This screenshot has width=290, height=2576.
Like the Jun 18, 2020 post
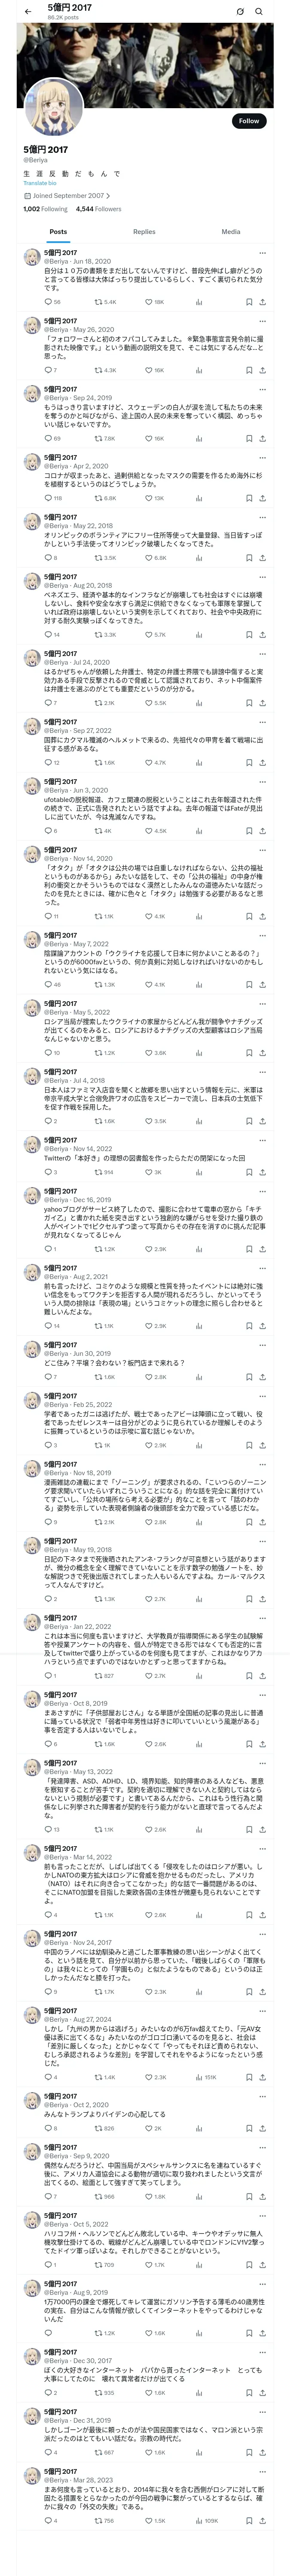point(150,301)
